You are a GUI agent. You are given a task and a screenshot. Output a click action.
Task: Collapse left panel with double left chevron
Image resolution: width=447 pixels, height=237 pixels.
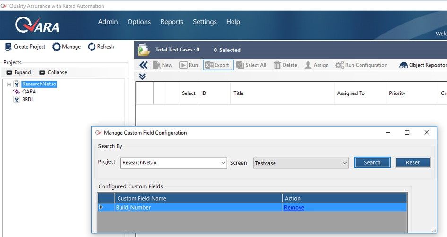[143, 65]
